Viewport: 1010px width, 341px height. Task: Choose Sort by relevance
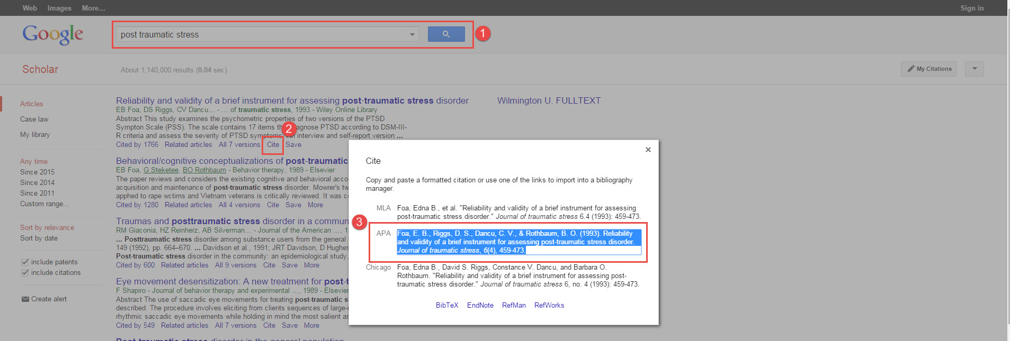point(47,227)
